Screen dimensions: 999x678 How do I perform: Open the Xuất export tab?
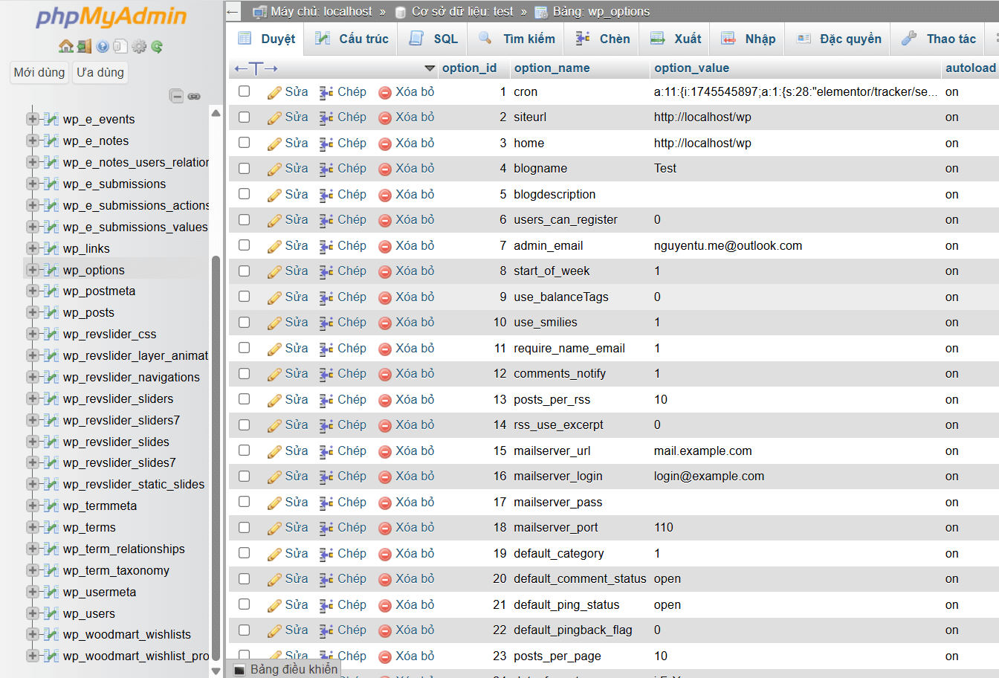coord(676,39)
